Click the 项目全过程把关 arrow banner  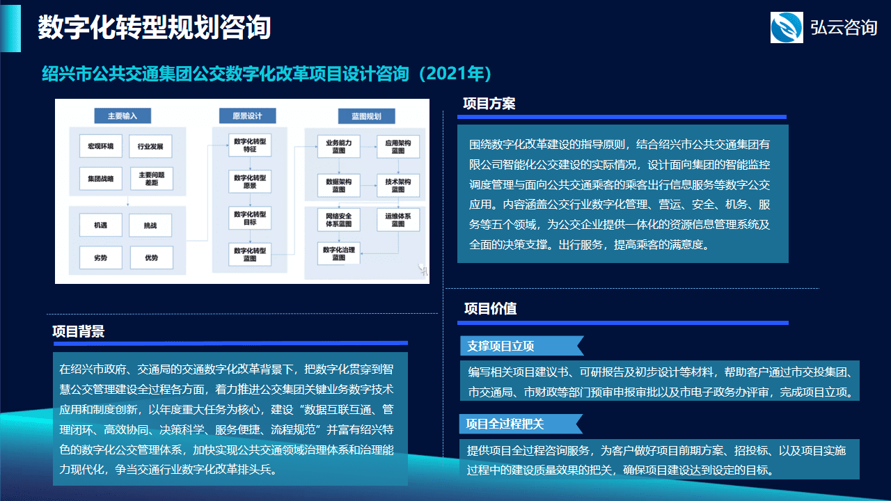[x=521, y=423]
